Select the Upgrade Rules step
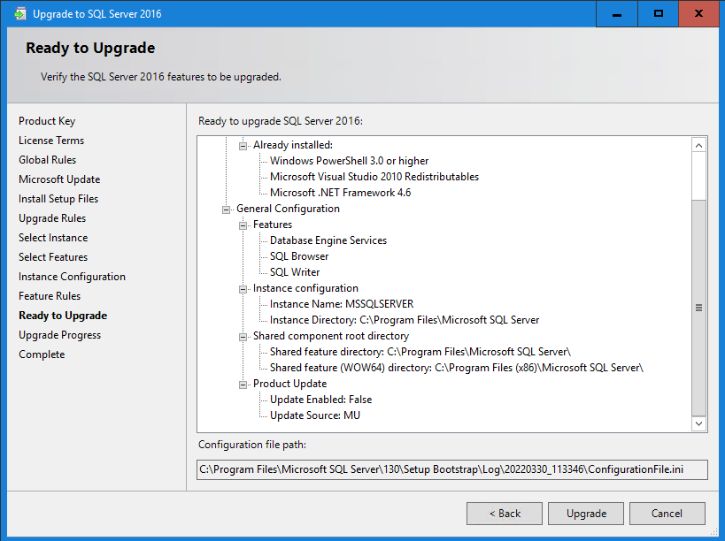Image resolution: width=725 pixels, height=541 pixels. pos(52,217)
